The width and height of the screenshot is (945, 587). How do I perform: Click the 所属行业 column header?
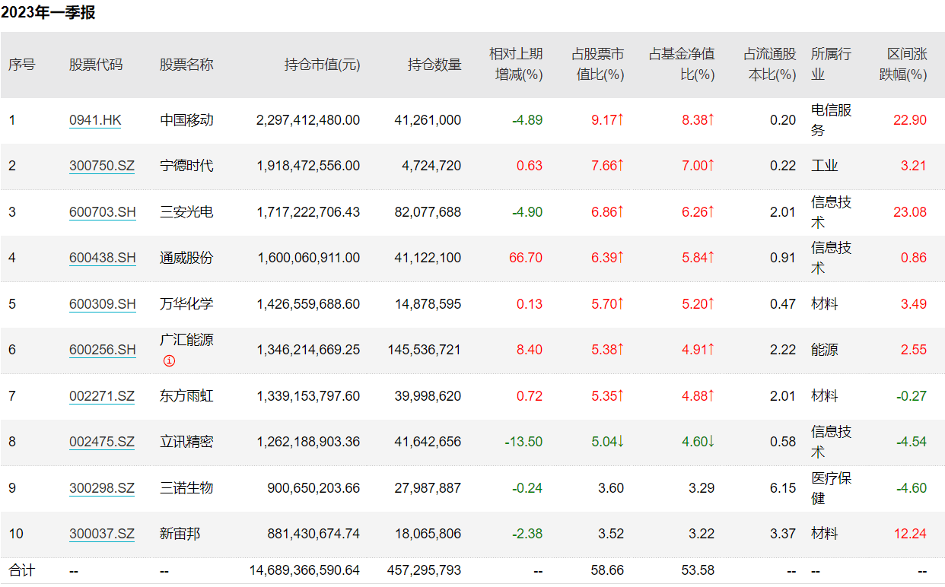coord(829,65)
